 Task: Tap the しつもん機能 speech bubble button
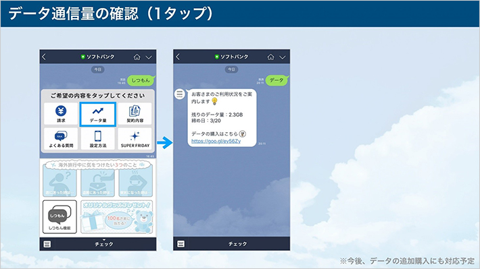click(x=59, y=217)
